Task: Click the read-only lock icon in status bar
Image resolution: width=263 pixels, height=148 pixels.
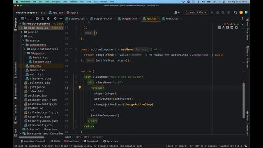Action: [246, 146]
